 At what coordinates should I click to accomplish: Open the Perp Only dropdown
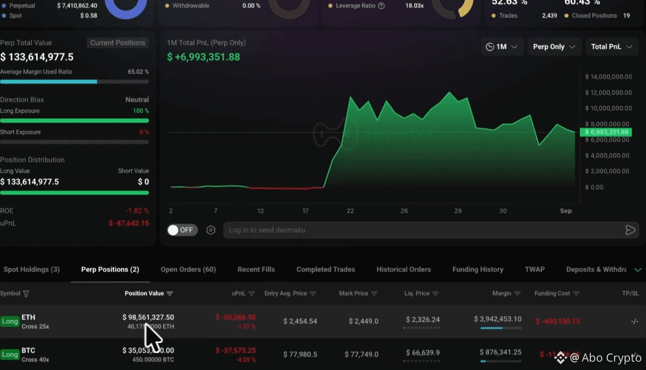(554, 47)
